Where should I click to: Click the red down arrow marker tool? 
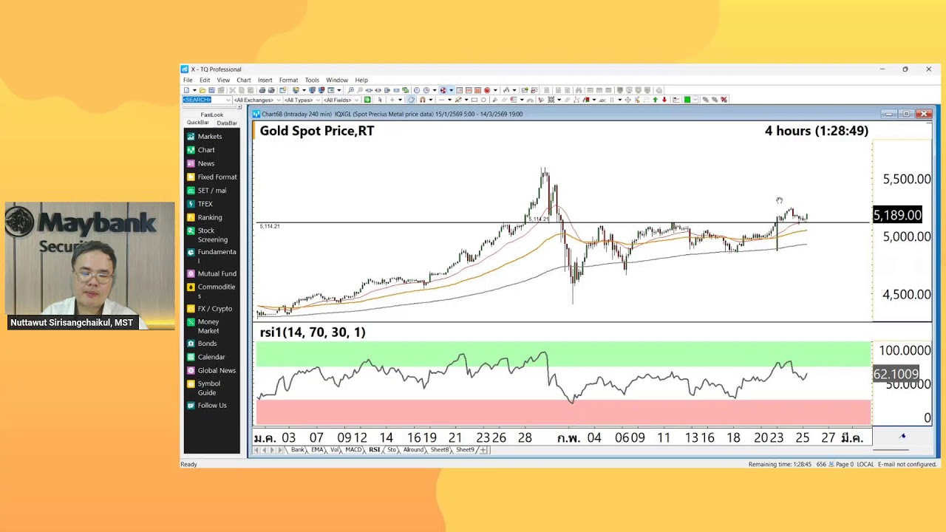(x=664, y=100)
